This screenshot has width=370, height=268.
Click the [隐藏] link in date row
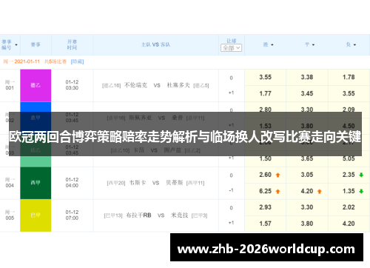(x=77, y=61)
